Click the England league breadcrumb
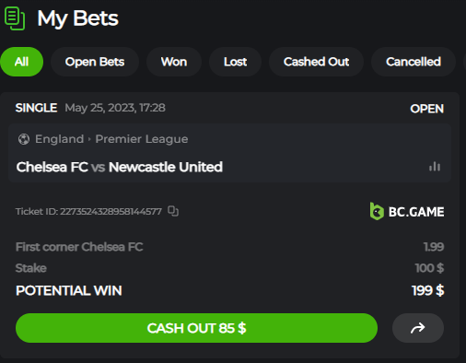466x363 pixels. pos(59,139)
